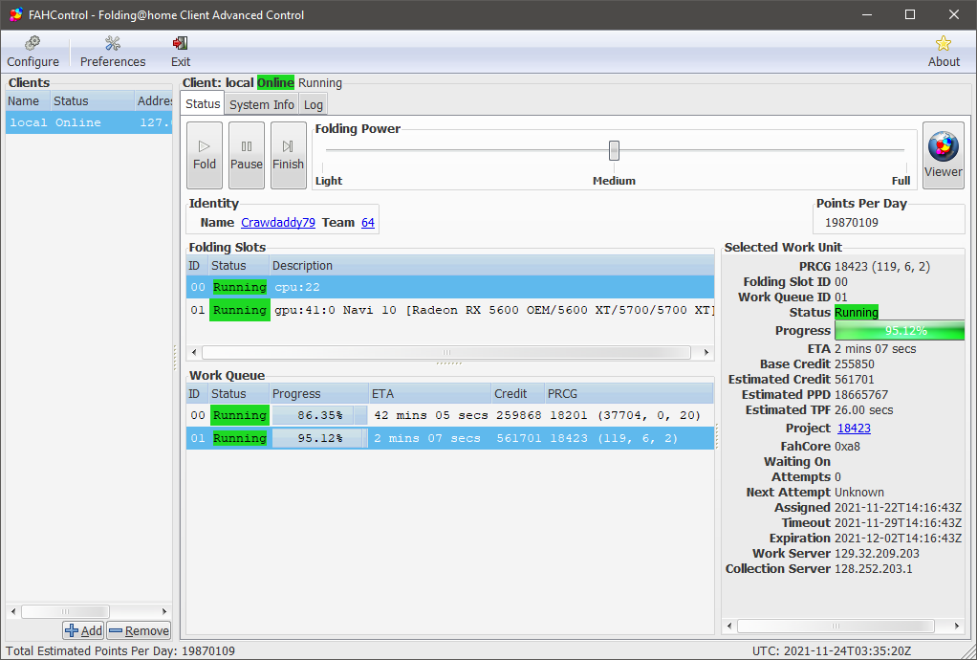Open the Team 64 link
Viewport: 977px width, 660px height.
[368, 223]
